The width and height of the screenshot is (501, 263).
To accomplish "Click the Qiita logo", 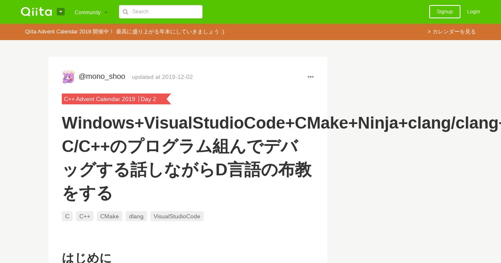I will click(x=36, y=12).
